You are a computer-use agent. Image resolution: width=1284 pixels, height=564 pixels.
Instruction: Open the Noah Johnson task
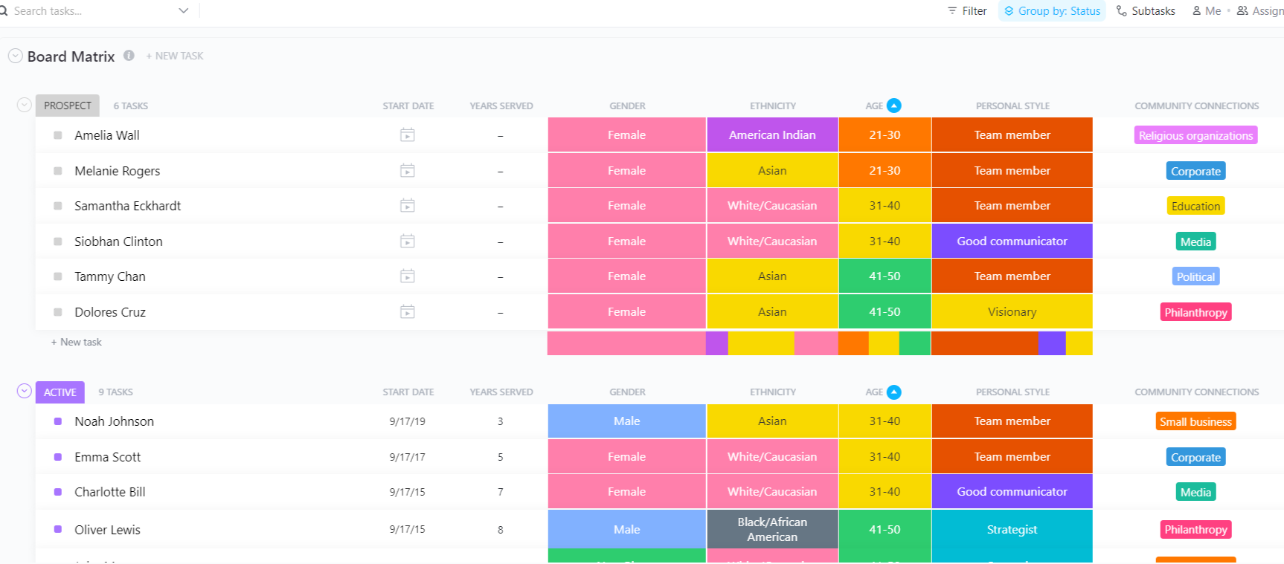click(x=115, y=421)
